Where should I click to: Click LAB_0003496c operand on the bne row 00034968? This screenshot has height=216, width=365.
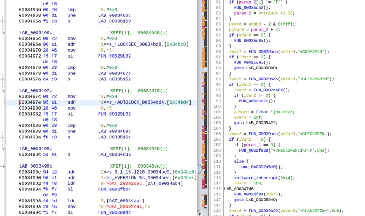[115, 16]
